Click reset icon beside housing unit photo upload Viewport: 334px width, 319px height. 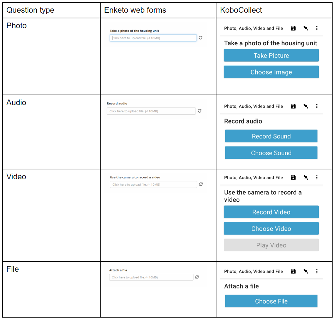click(x=201, y=38)
